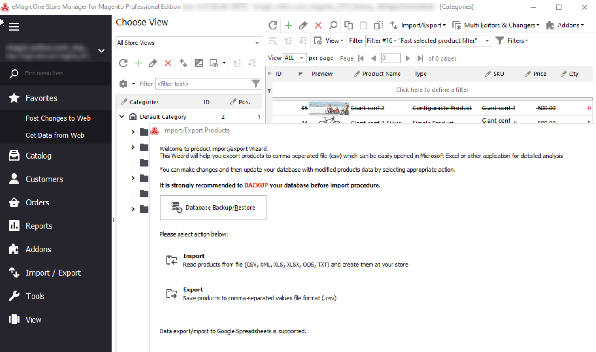Viewport: 596px width, 352px height.
Task: Open Tools section in sidebar
Action: (x=56, y=296)
